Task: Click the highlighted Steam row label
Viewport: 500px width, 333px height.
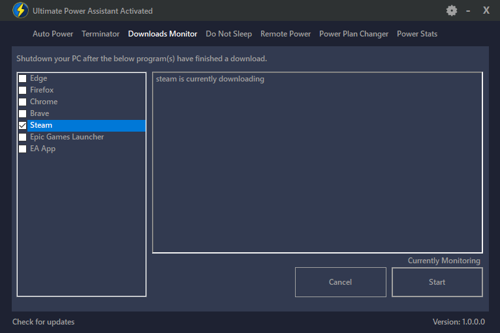Action: pos(41,125)
